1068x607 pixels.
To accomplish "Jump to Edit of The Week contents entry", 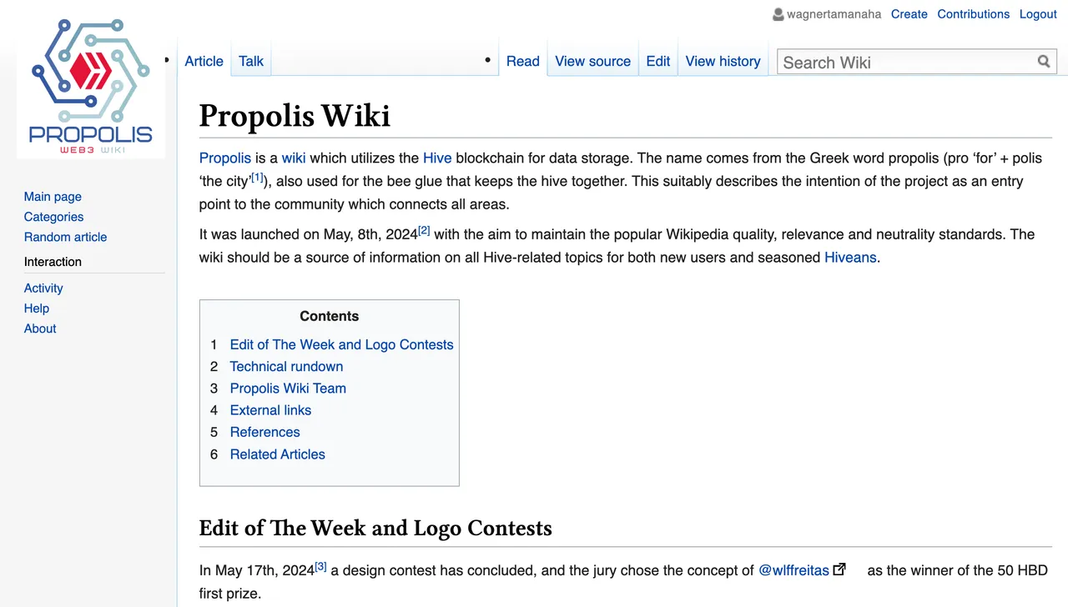I will tap(342, 345).
